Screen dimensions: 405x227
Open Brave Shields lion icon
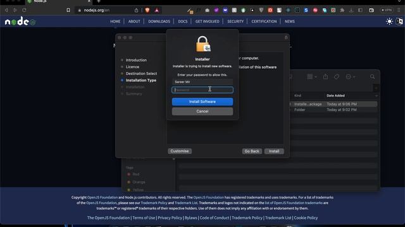(147, 10)
